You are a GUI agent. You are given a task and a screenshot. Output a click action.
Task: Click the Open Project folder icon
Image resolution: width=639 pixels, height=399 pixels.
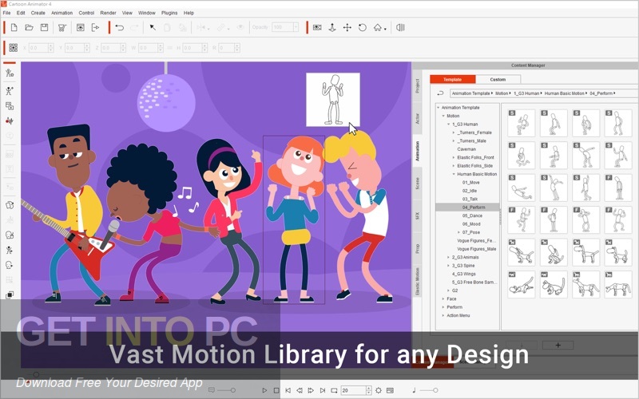click(x=29, y=28)
